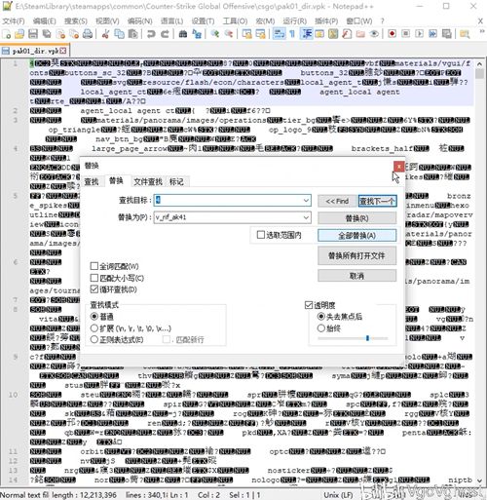Show all characters with pilcrow icon
The height and width of the screenshot is (500, 487).
click(292, 34)
